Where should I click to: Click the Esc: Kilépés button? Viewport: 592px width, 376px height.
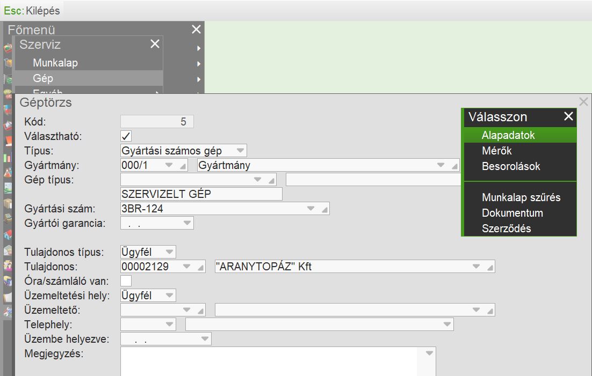click(32, 11)
